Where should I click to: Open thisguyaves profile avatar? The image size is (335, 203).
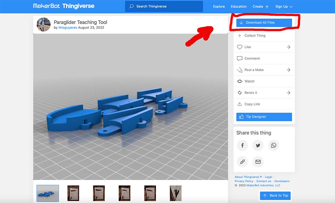click(x=44, y=25)
